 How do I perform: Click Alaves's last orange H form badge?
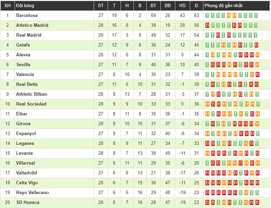pos(257,55)
